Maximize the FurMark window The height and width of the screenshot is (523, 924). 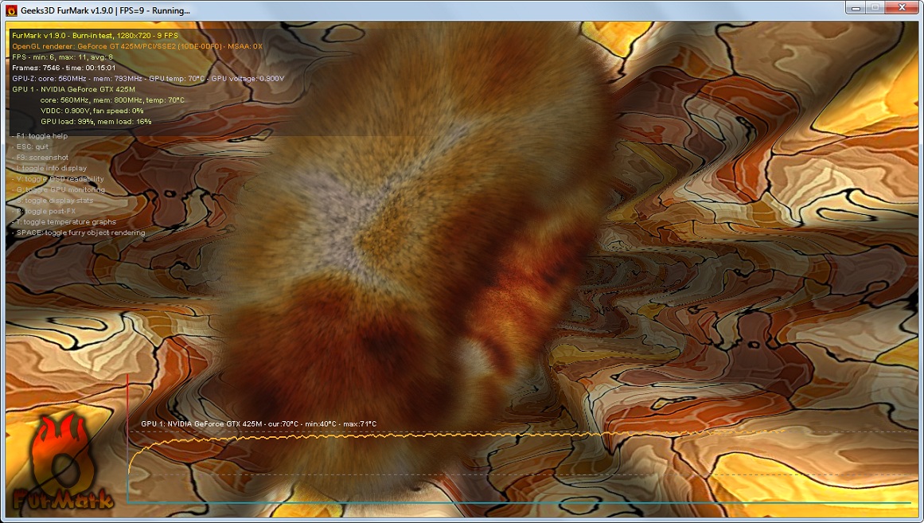point(875,8)
